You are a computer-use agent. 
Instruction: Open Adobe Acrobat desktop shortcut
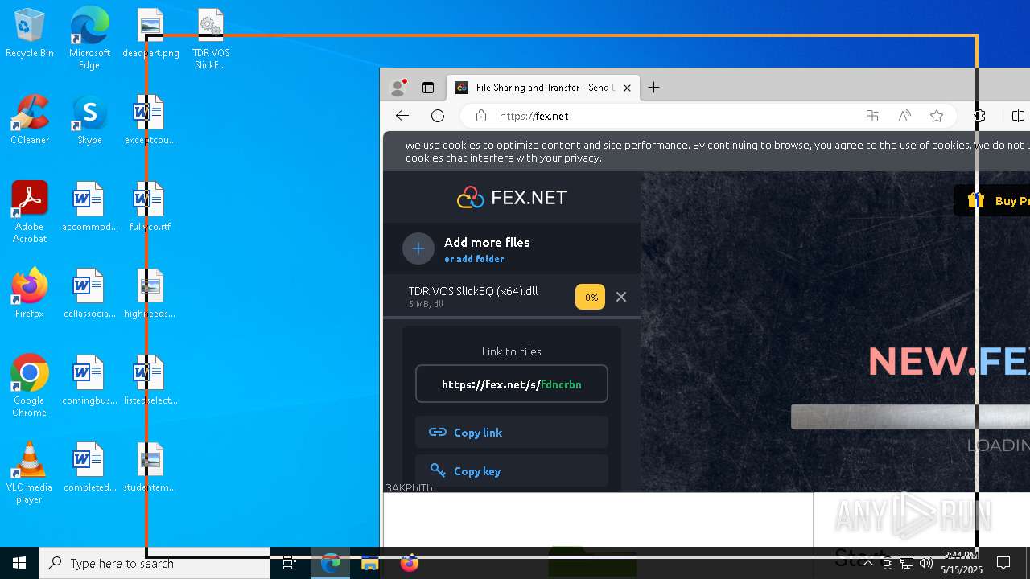click(30, 212)
